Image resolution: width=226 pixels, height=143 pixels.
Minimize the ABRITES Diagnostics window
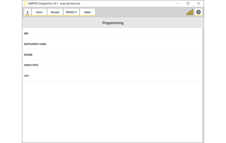pyautogui.click(x=178, y=3)
